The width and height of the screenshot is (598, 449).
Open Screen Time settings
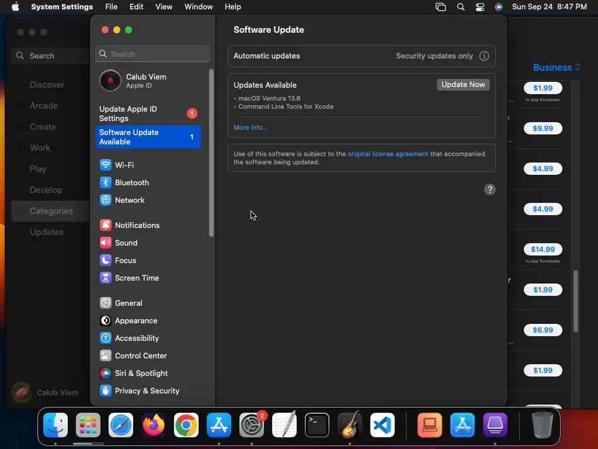point(129,278)
